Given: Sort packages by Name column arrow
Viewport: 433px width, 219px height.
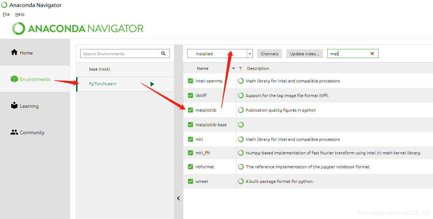Looking at the screenshot, I should (234, 68).
